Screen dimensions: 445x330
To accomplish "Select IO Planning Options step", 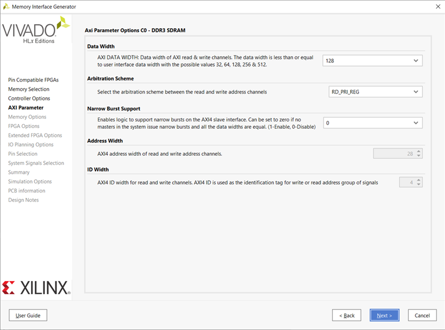I will pyautogui.click(x=31, y=144).
